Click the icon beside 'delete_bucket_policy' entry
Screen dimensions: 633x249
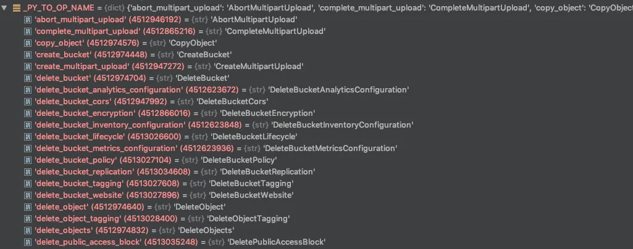(28, 160)
